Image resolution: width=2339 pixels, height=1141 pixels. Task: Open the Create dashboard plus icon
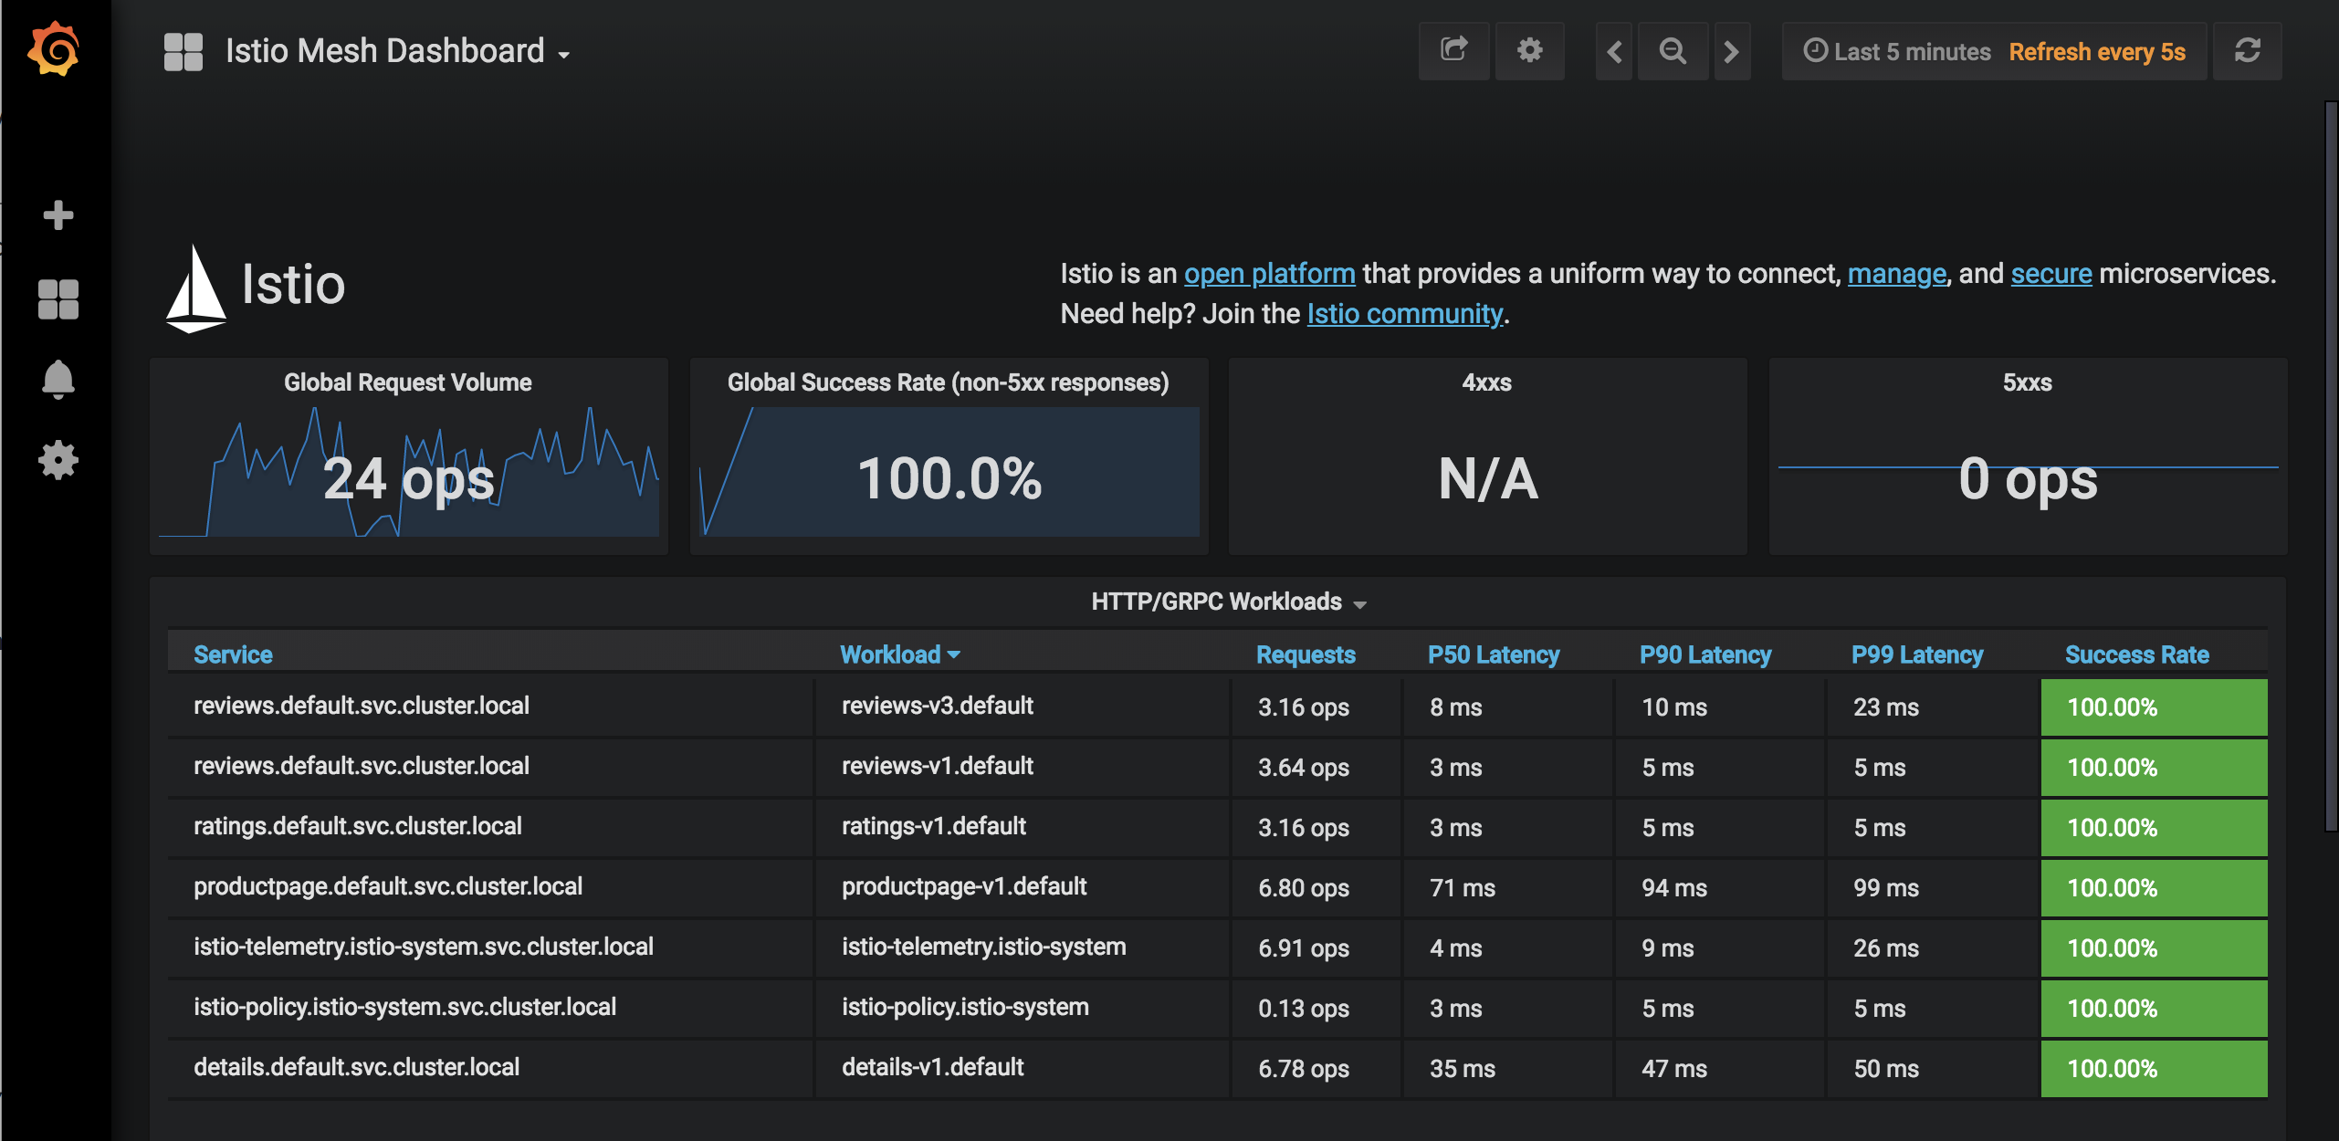coord(57,214)
